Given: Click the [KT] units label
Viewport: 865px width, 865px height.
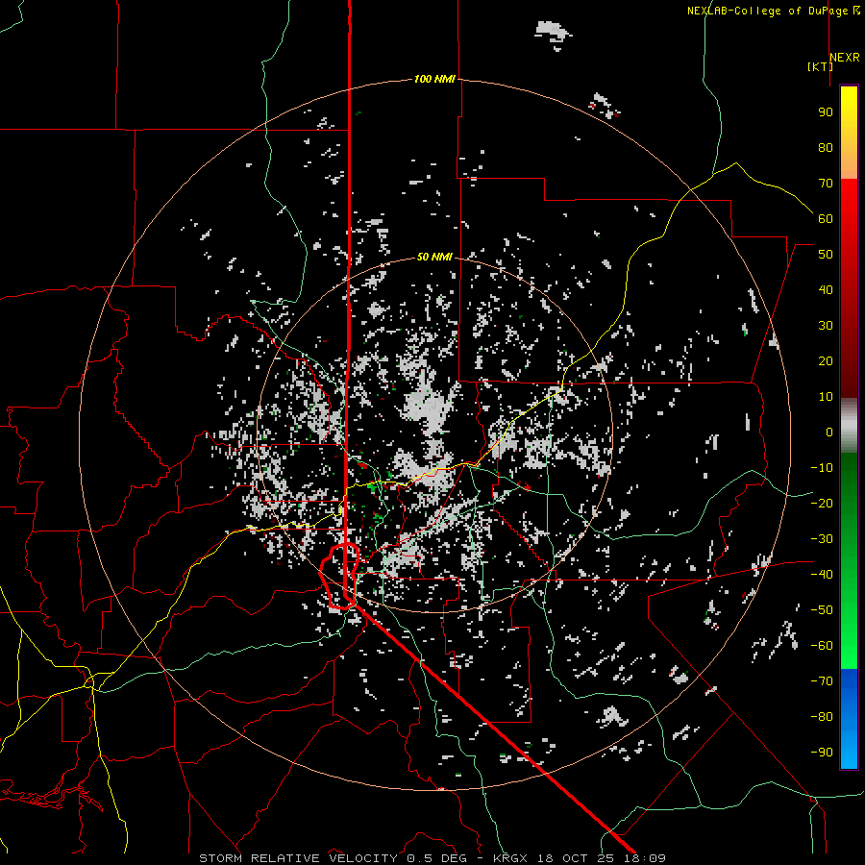Looking at the screenshot, I should tap(821, 66).
